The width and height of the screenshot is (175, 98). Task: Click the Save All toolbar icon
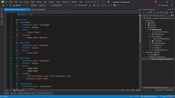pyautogui.click(x=19, y=5)
